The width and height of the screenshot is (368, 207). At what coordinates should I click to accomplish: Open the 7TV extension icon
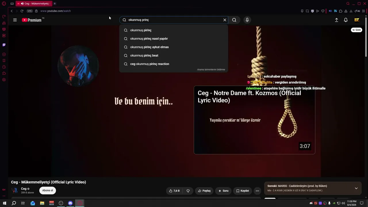click(x=336, y=11)
